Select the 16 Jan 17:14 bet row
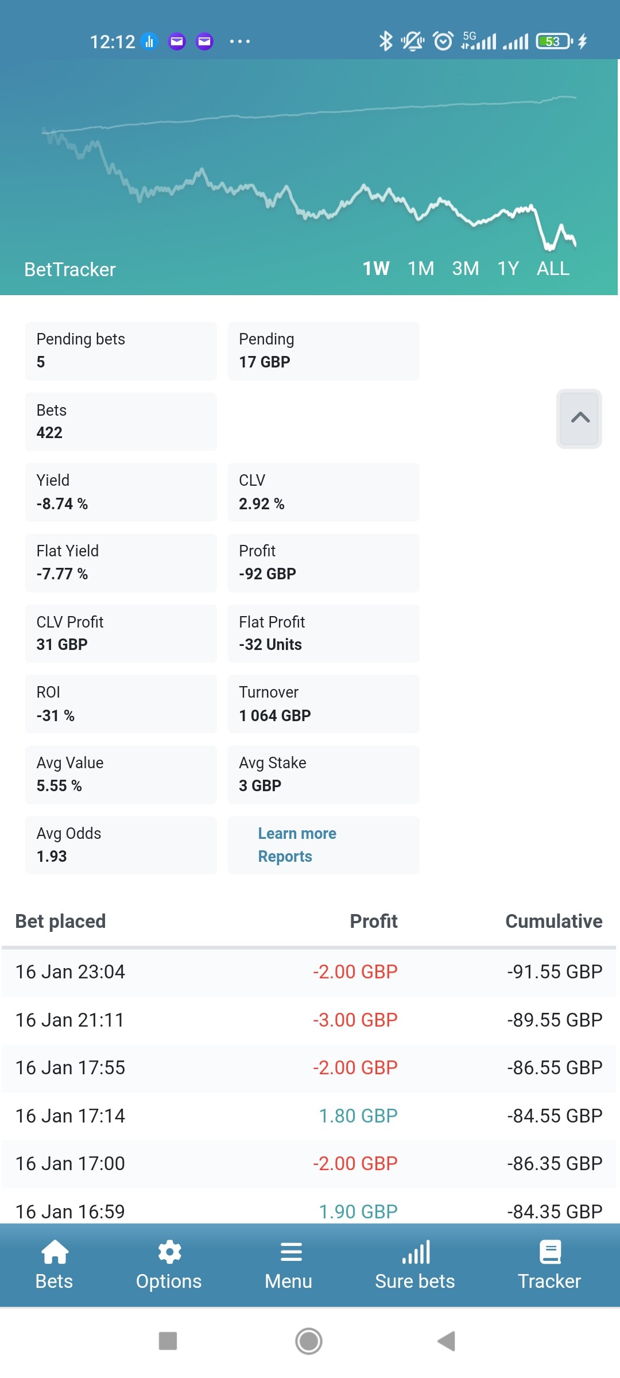The width and height of the screenshot is (620, 1378). click(x=309, y=1116)
